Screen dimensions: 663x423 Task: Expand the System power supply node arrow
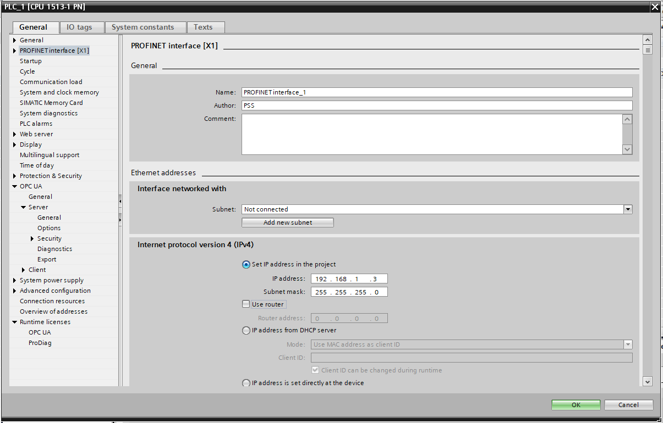(x=15, y=280)
